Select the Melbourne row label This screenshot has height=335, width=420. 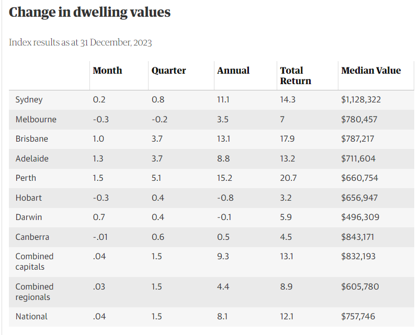pyautogui.click(x=36, y=119)
